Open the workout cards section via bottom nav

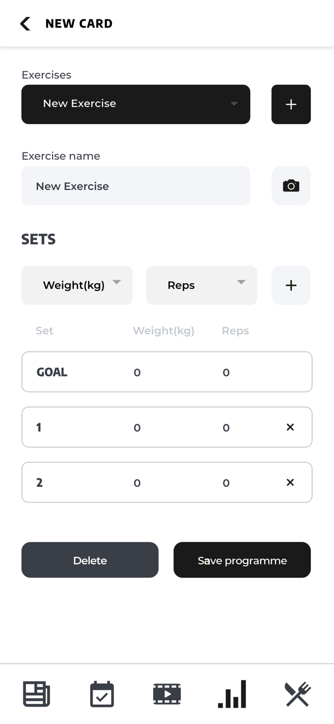pos(37,694)
